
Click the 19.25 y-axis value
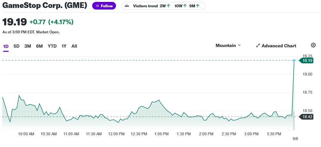[x=307, y=56]
